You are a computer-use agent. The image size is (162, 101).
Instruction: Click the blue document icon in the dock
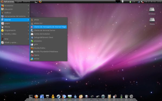(42, 96)
